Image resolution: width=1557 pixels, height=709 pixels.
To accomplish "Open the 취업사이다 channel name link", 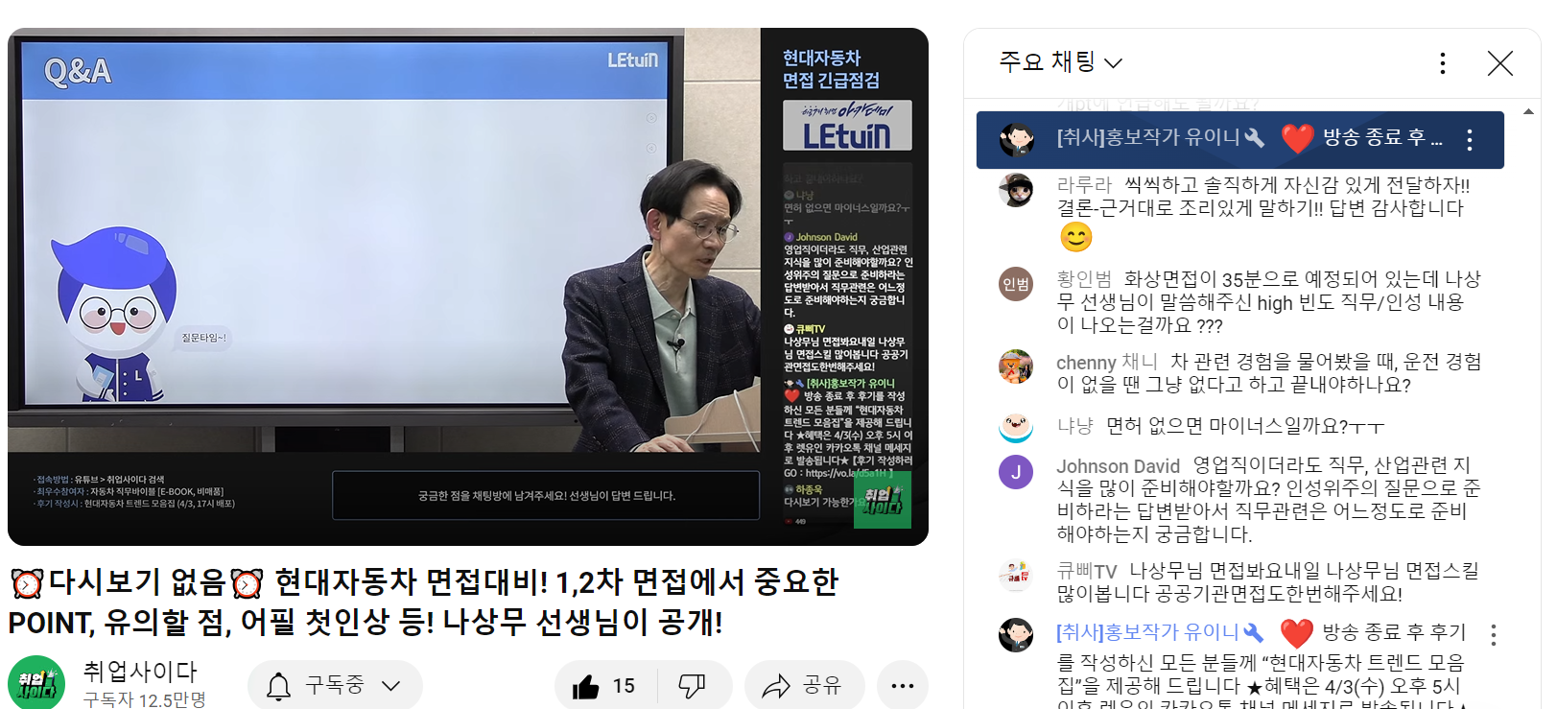I will click(140, 672).
